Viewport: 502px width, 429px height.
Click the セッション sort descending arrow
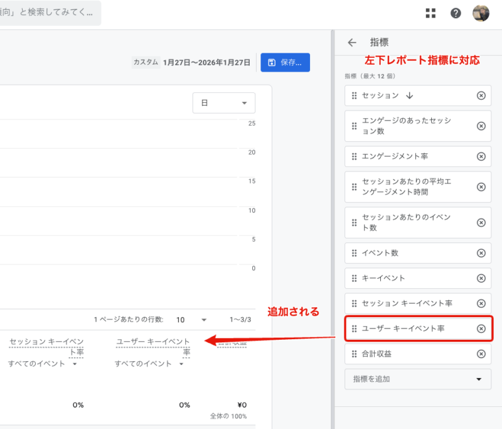[410, 95]
